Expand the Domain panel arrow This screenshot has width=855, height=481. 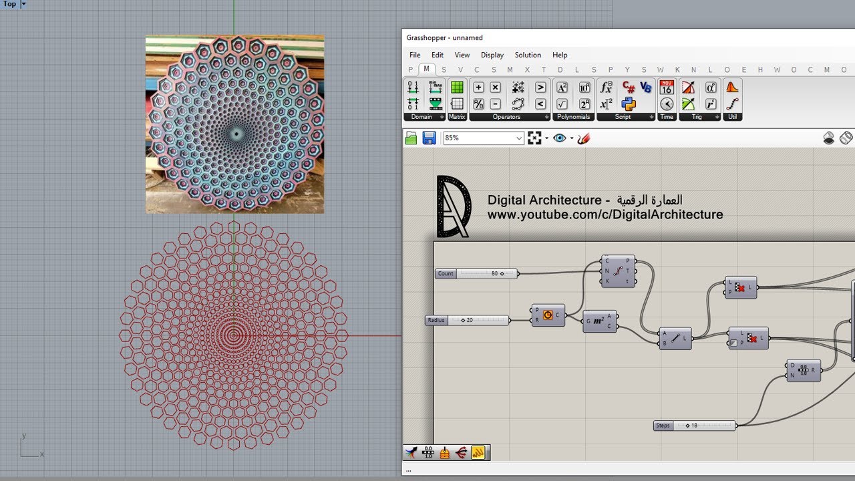(443, 117)
